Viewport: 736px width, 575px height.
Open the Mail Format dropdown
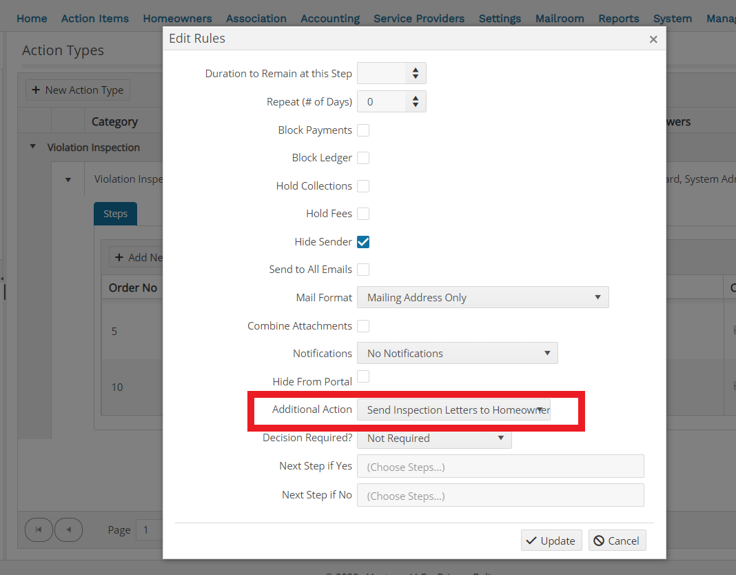(597, 297)
